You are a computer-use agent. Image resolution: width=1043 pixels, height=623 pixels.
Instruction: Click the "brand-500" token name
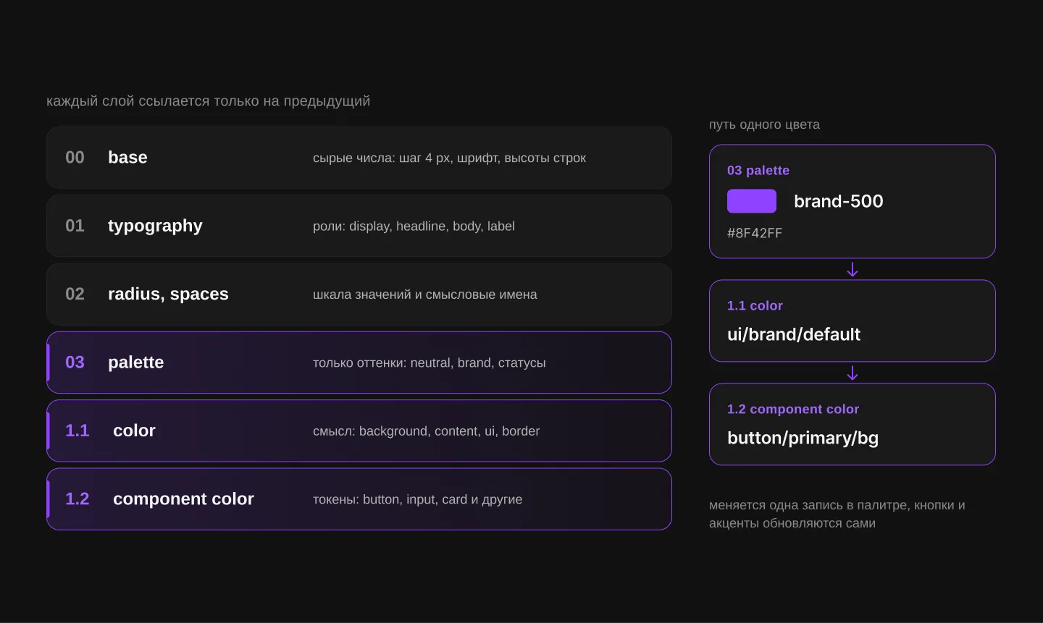[x=839, y=201]
